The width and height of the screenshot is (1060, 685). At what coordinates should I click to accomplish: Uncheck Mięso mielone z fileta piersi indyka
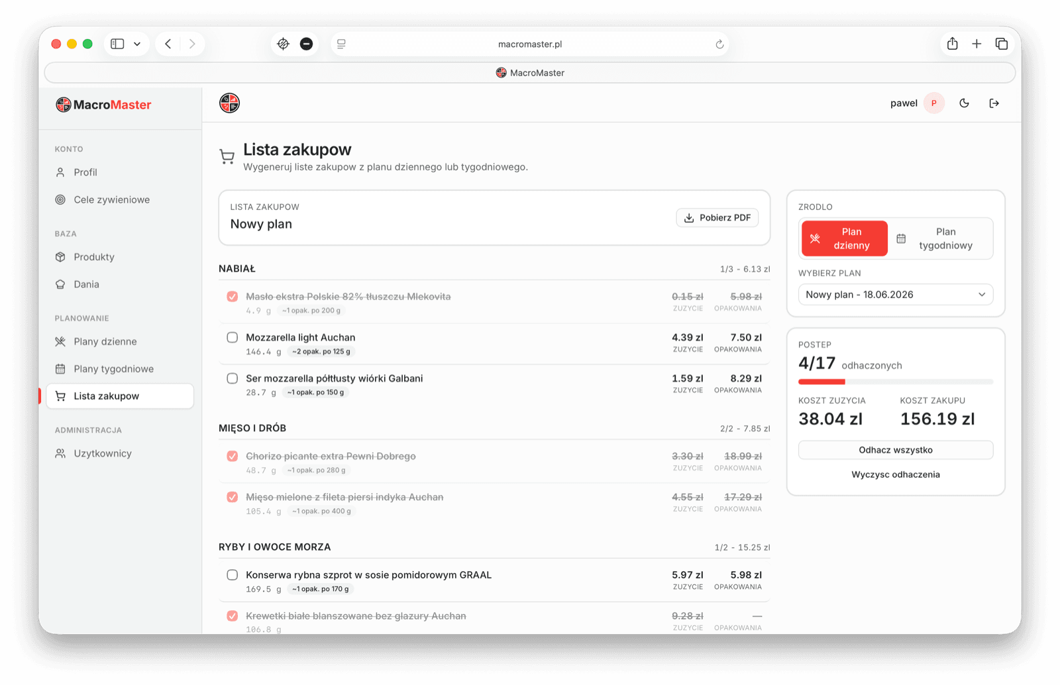click(x=232, y=498)
